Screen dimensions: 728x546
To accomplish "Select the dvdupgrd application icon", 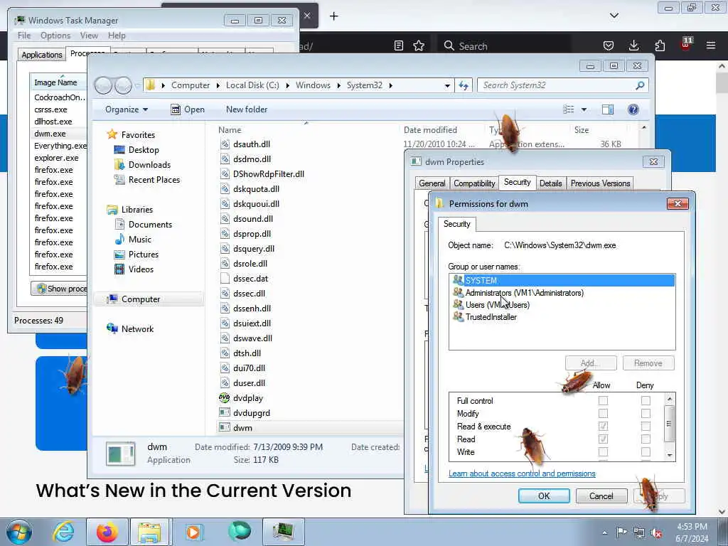I will click(x=224, y=413).
